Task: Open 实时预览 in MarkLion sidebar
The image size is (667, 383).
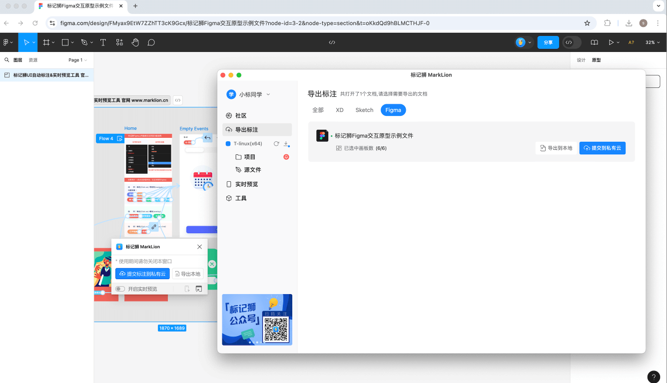Action: [x=246, y=184]
